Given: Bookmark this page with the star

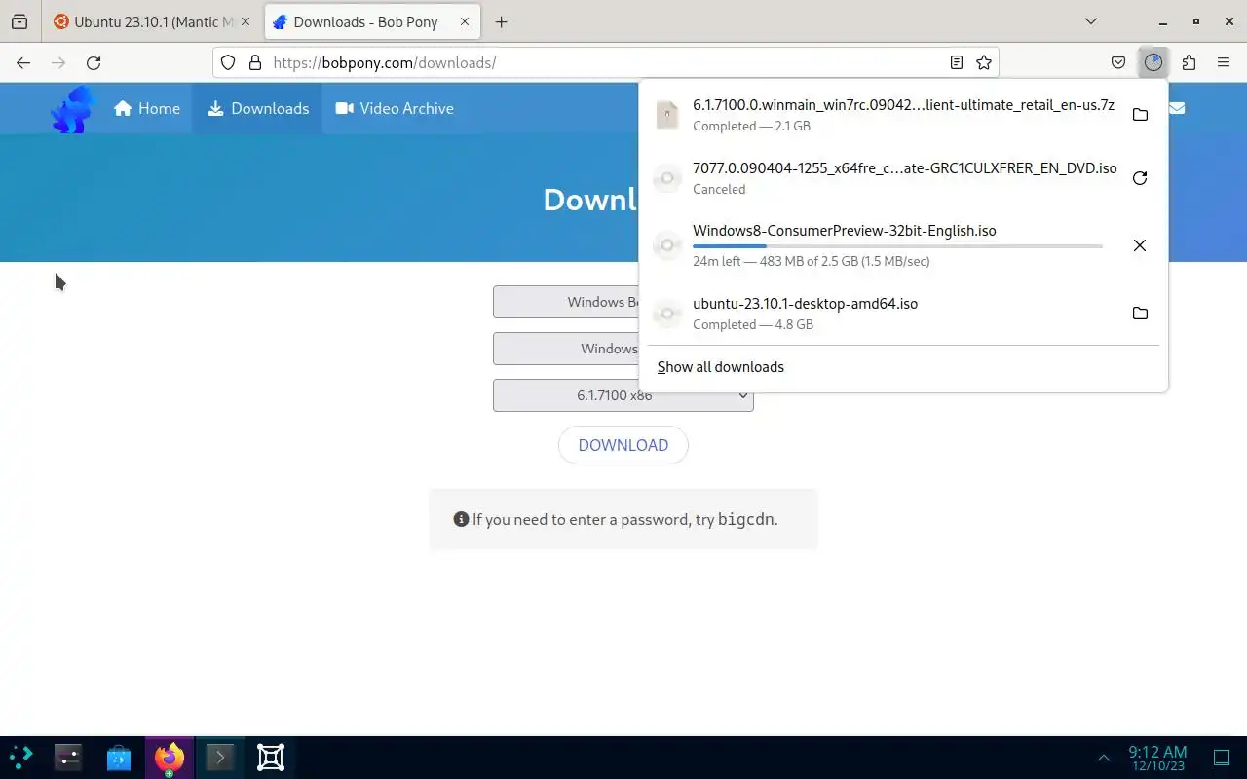Looking at the screenshot, I should (x=984, y=62).
